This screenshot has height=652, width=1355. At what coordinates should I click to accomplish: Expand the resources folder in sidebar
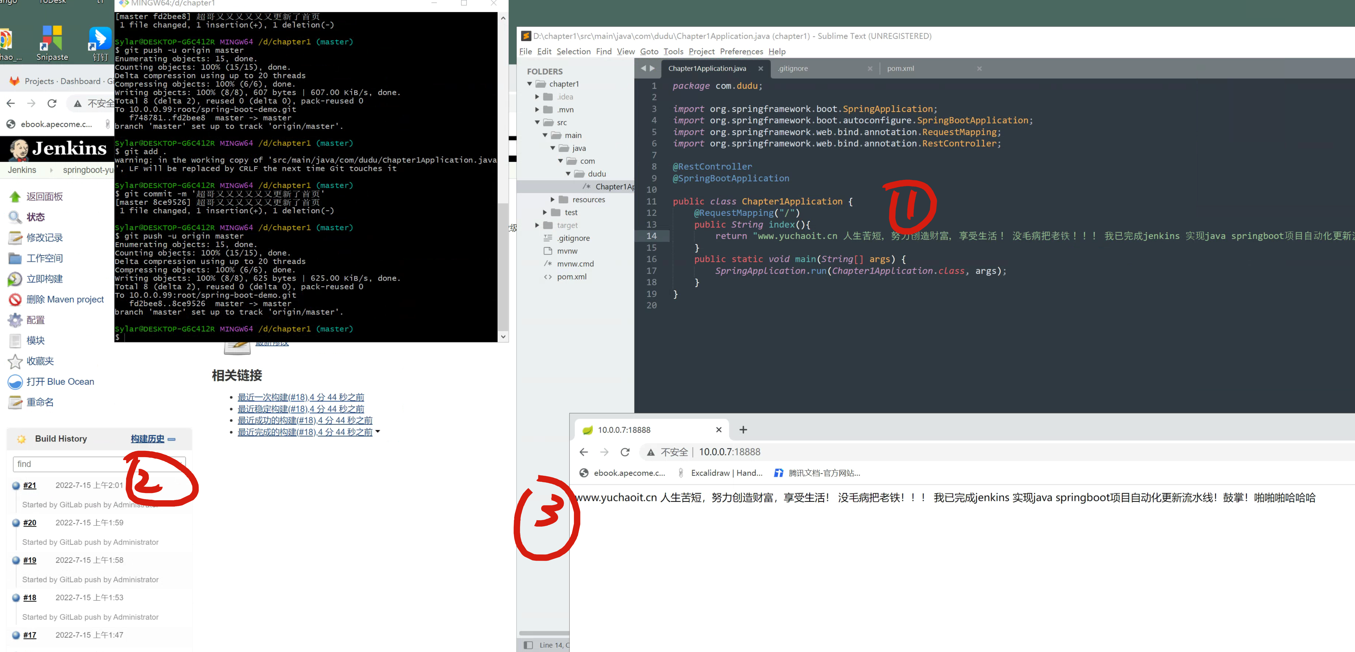(553, 200)
